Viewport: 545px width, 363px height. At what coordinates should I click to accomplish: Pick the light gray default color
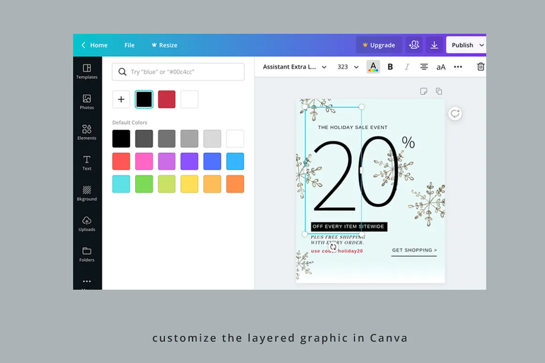[x=212, y=139]
